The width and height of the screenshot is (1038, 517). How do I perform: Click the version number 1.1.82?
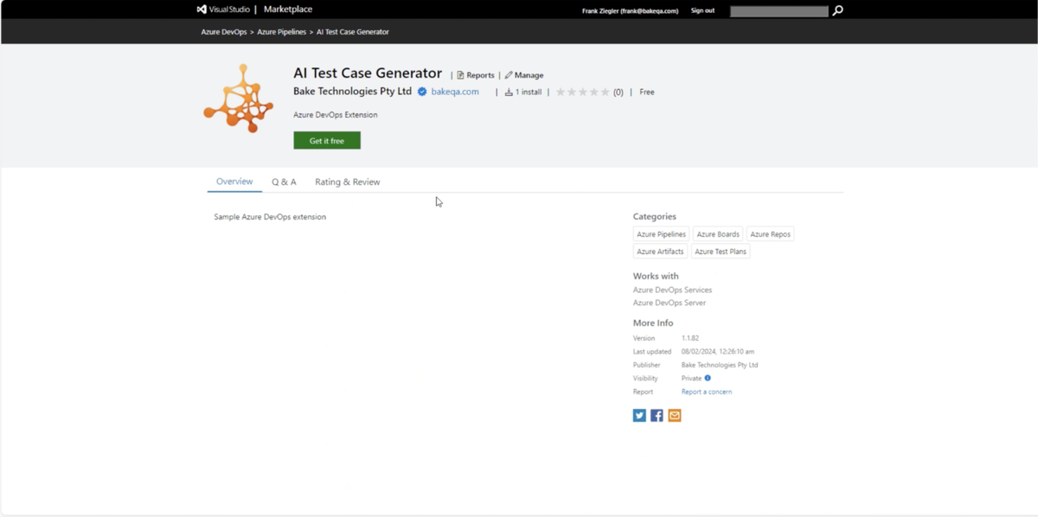[690, 338]
